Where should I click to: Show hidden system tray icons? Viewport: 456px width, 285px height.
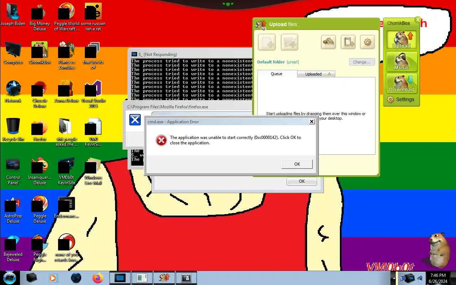394,278
